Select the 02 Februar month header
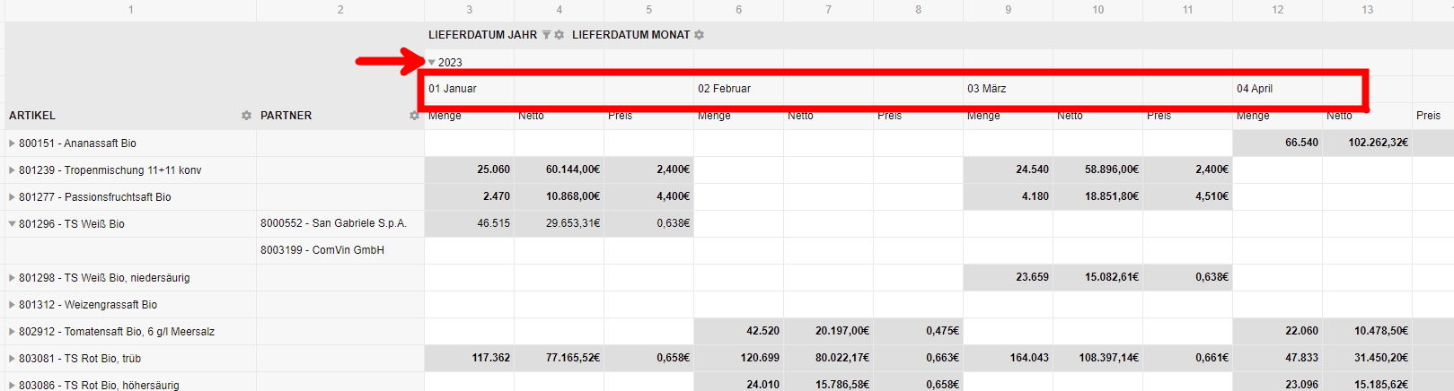This screenshot has width=1454, height=391. click(x=724, y=89)
